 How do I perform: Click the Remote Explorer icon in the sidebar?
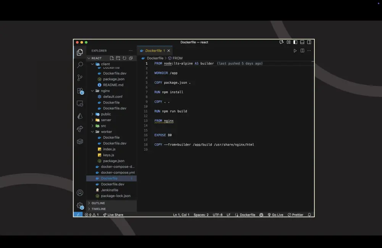[79, 103]
